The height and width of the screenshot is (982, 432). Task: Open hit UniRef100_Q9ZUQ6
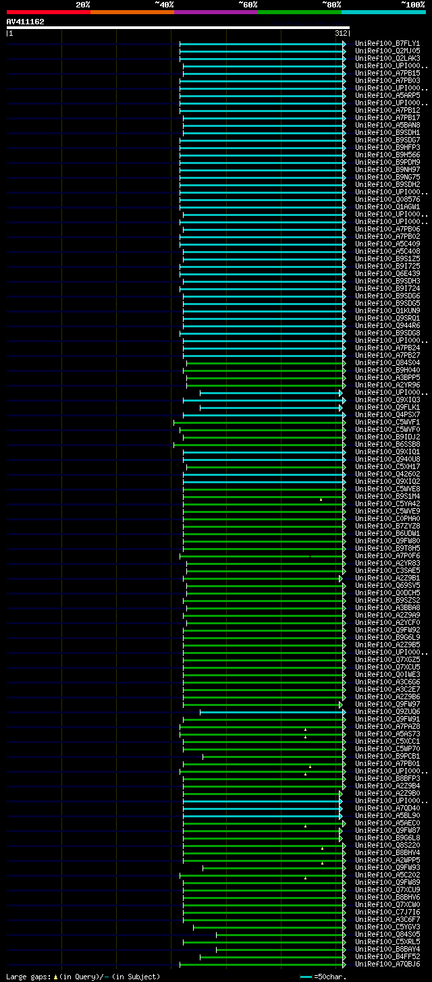click(387, 712)
